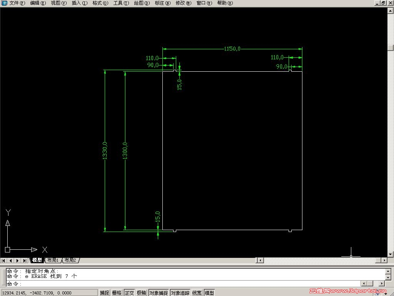Switch to the 模型 tab
Image resolution: width=394 pixels, height=296 pixels.
coord(37,260)
